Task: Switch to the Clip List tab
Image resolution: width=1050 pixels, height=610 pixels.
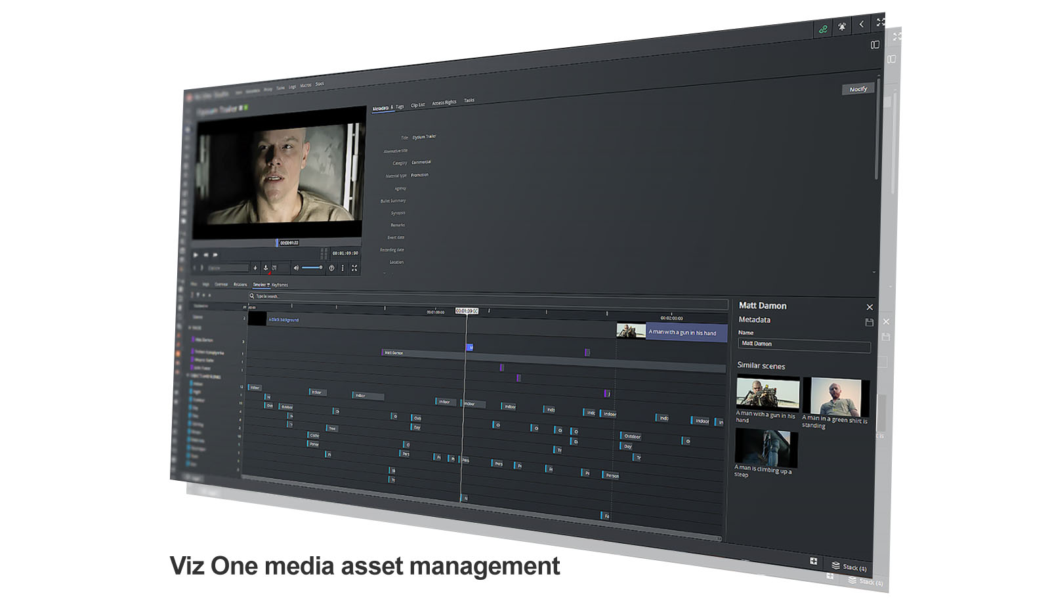Action: pos(417,105)
